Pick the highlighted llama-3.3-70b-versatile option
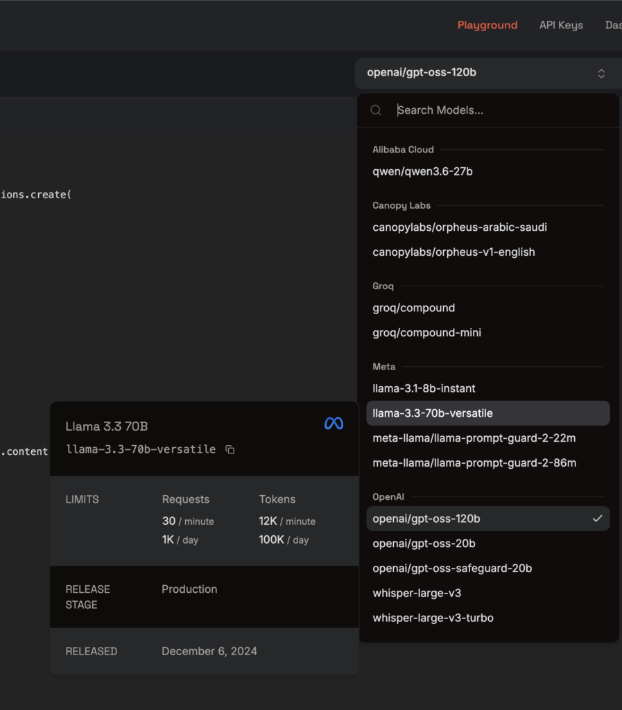This screenshot has width=622, height=710. click(488, 413)
